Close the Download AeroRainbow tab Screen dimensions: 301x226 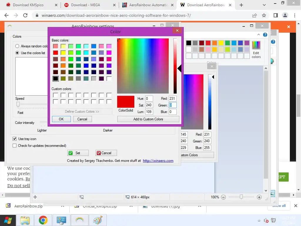[230, 5]
